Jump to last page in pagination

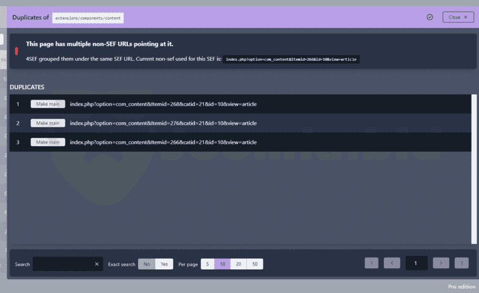(462, 263)
